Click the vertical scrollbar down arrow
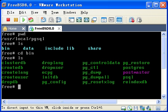Image resolution: width=168 pixels, height=112 pixels. pos(164,97)
